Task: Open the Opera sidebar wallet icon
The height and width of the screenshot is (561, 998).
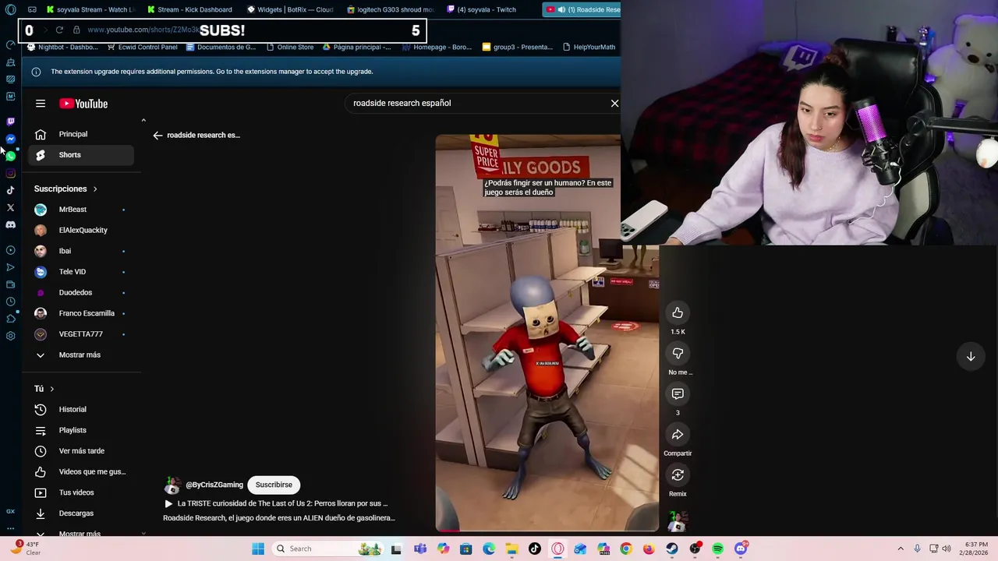Action: click(10, 284)
